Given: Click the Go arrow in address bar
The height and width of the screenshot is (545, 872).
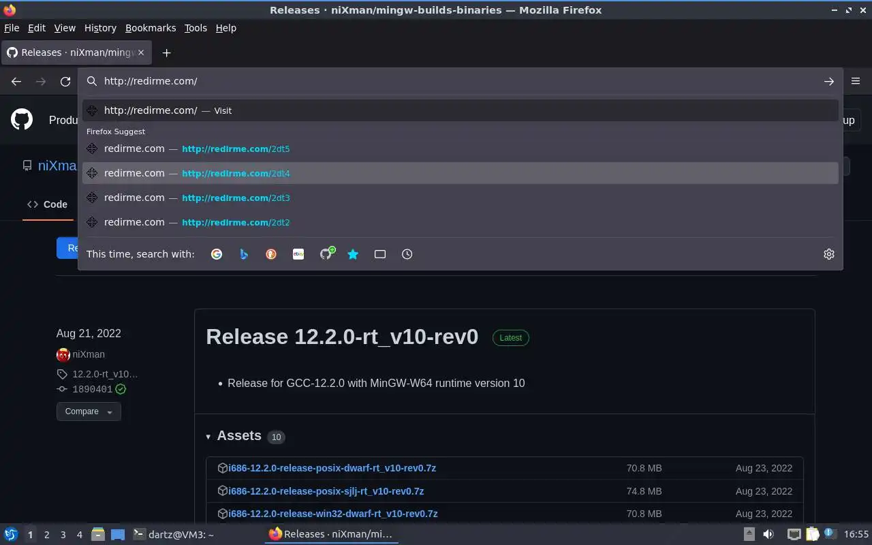Looking at the screenshot, I should (x=829, y=81).
